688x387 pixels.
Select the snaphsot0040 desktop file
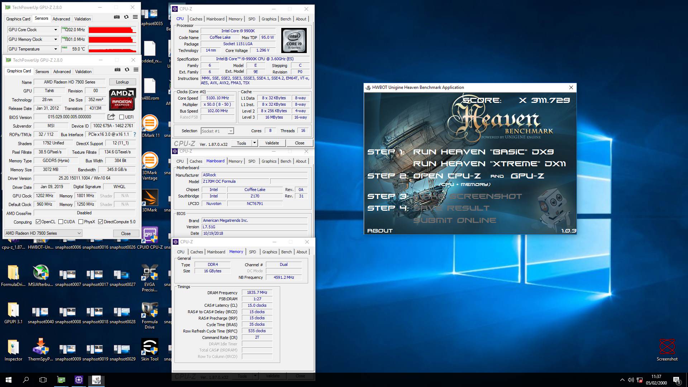point(40,316)
